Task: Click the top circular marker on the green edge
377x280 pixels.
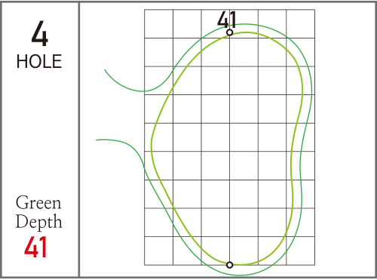Action: (x=229, y=32)
